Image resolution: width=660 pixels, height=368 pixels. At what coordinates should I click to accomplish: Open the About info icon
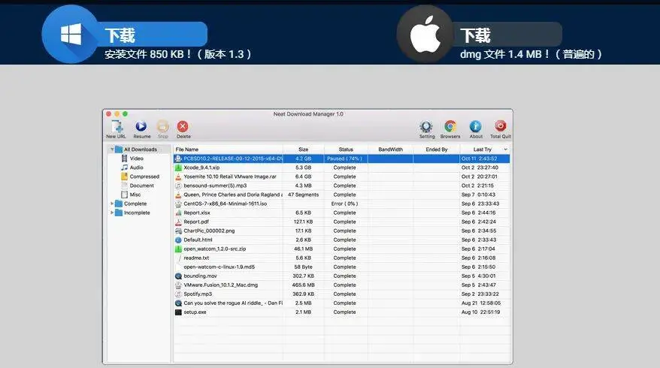pyautogui.click(x=476, y=126)
